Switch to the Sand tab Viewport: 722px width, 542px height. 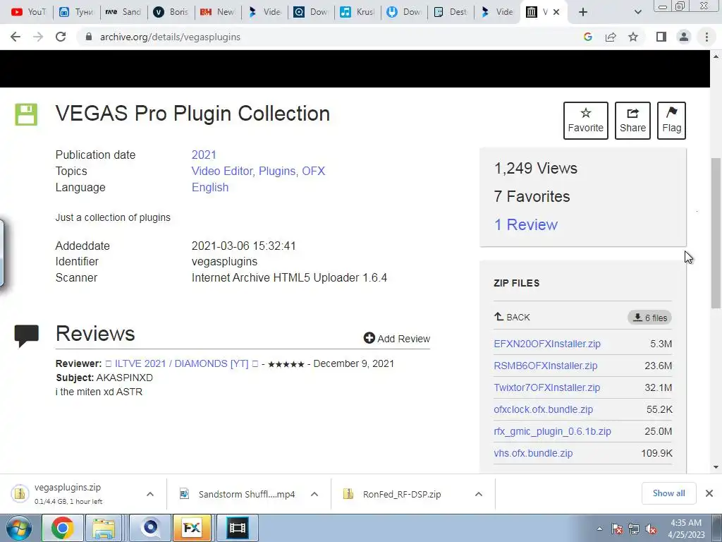point(123,12)
